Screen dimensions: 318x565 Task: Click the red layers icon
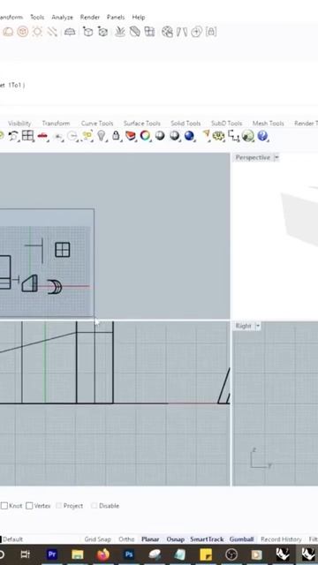(131, 136)
